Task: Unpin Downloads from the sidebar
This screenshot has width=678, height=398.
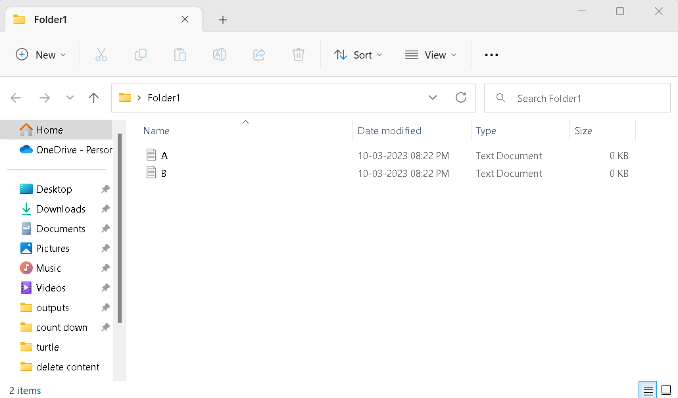Action: [x=105, y=209]
